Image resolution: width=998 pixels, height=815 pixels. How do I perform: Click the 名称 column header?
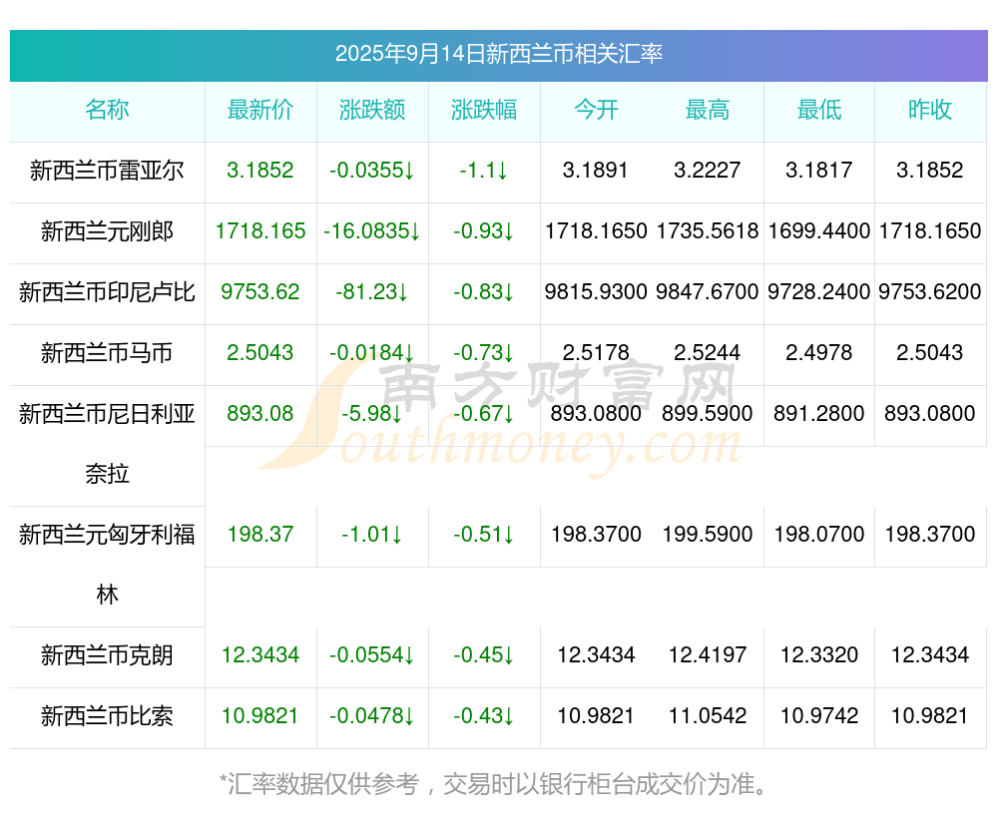tap(107, 110)
